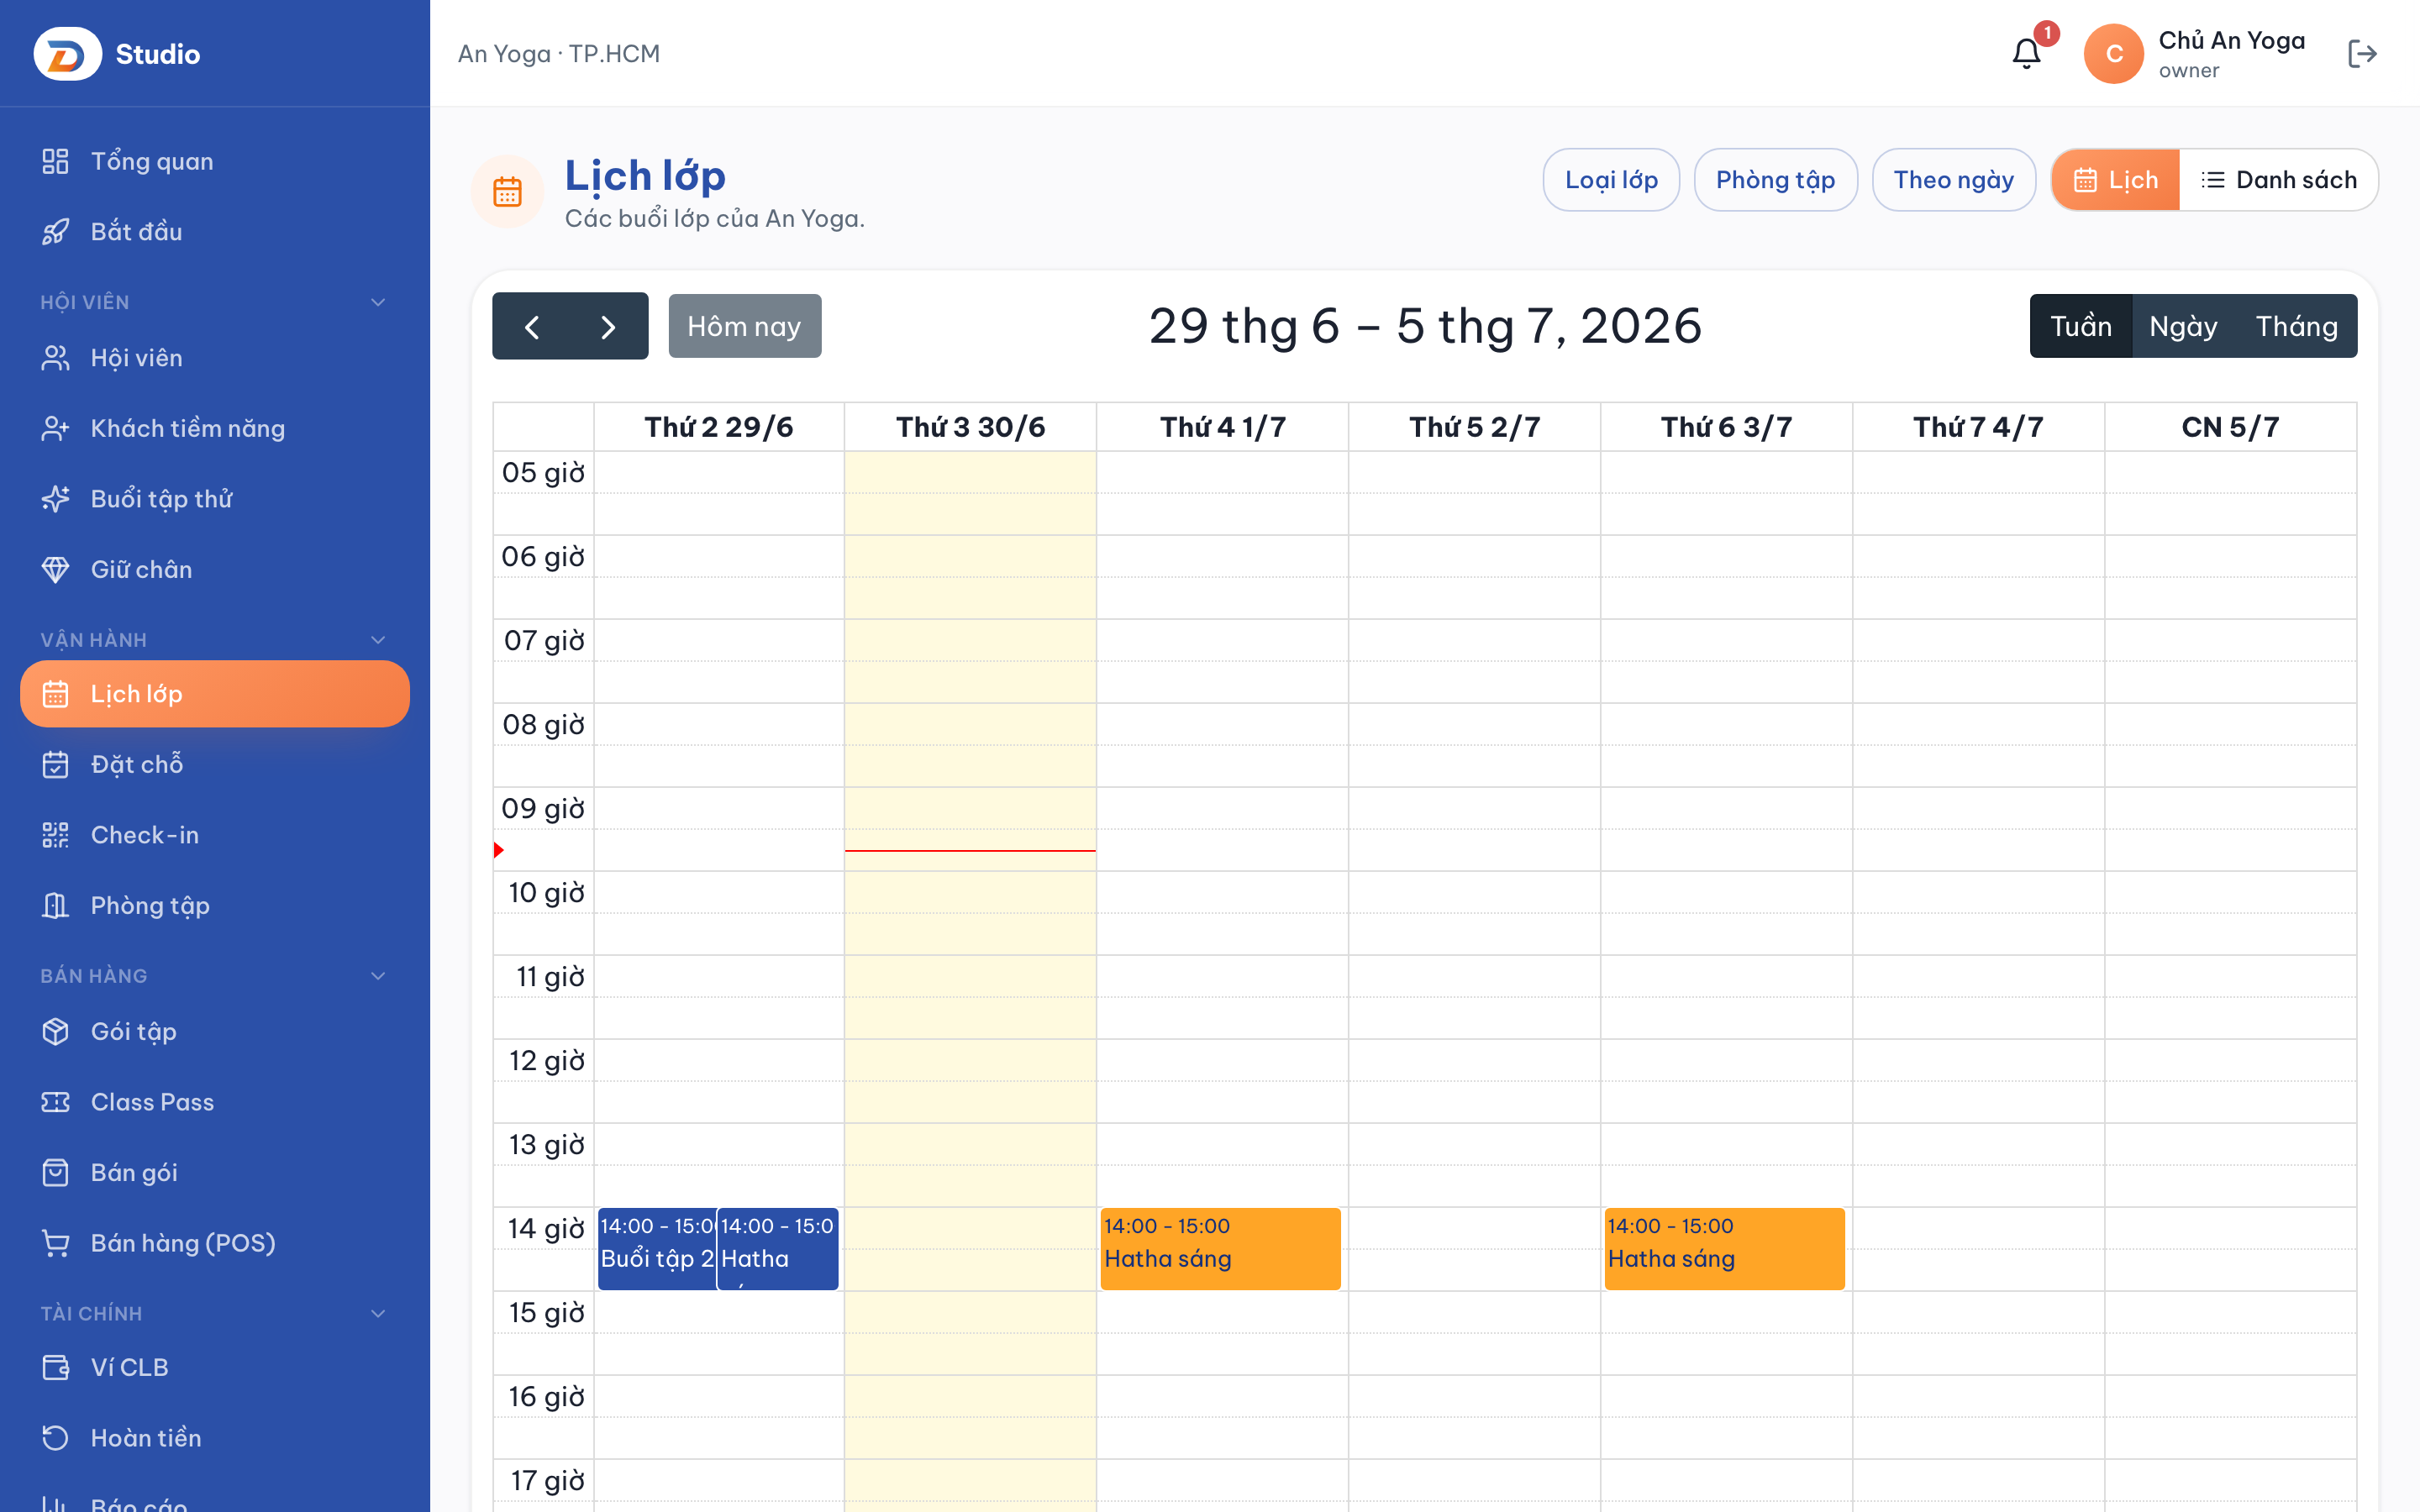Open Giữ chân diamond icon

[55, 569]
